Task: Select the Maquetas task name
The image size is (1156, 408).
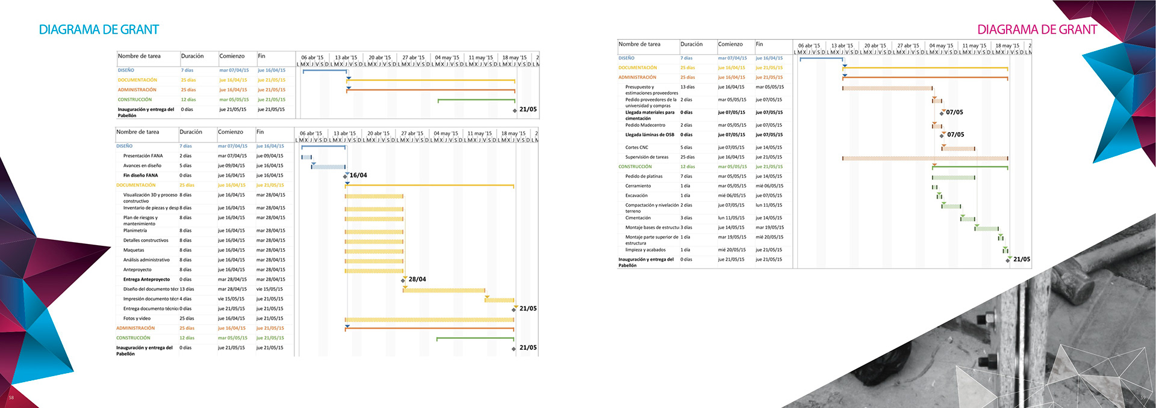Action: tap(134, 250)
